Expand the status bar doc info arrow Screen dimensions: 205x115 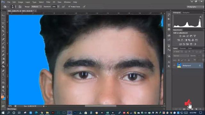(44, 106)
